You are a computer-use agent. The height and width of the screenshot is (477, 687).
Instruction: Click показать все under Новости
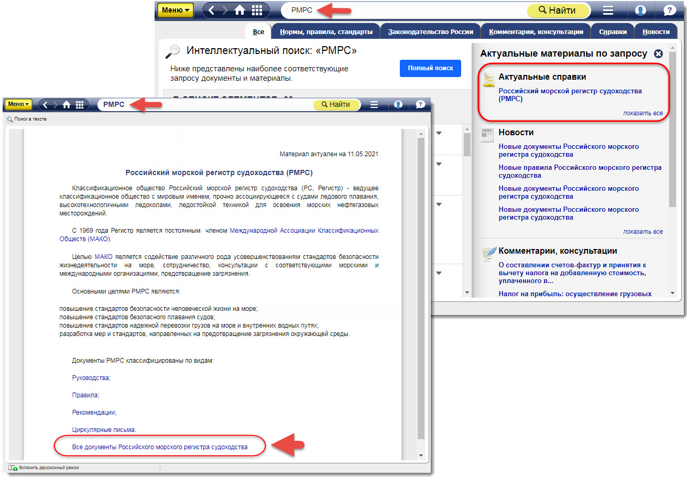click(643, 231)
